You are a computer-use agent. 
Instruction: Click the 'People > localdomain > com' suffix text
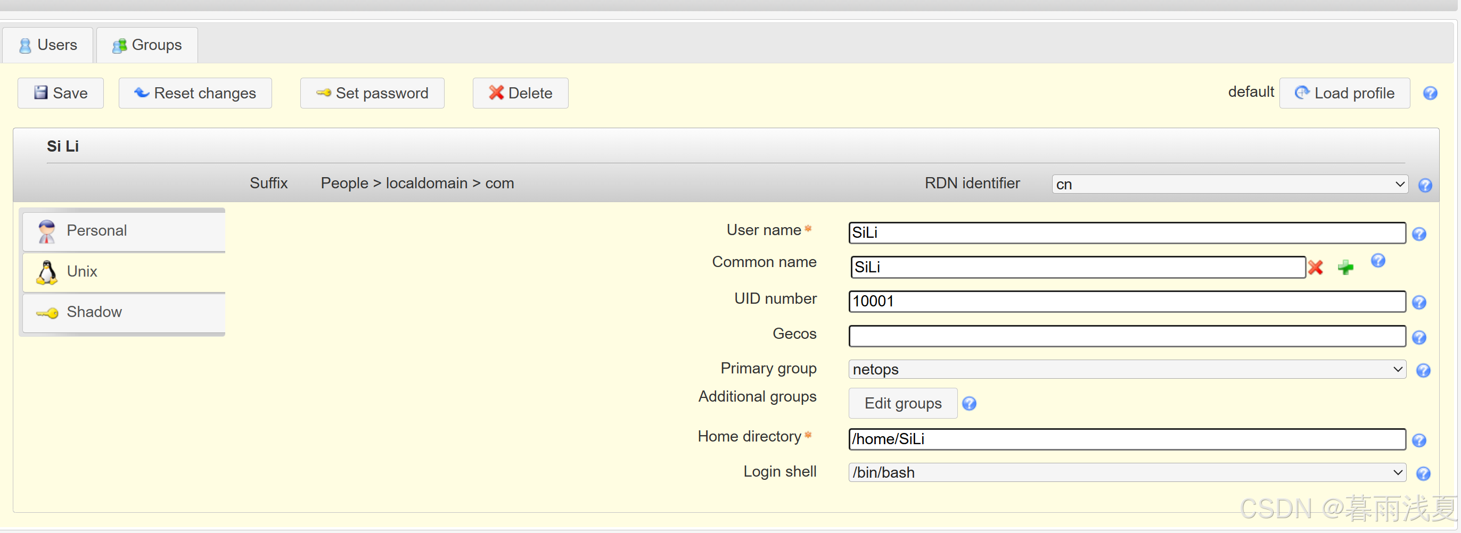click(x=417, y=183)
